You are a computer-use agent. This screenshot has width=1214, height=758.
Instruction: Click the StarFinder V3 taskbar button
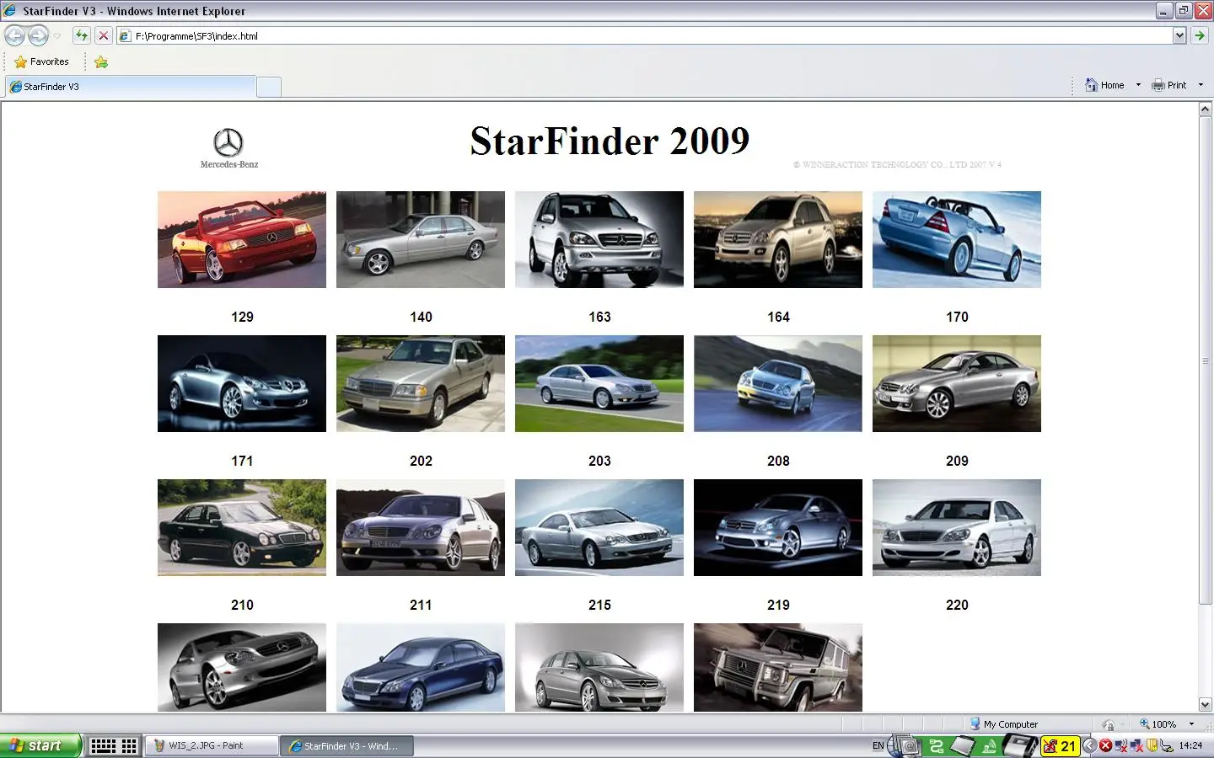tap(347, 745)
